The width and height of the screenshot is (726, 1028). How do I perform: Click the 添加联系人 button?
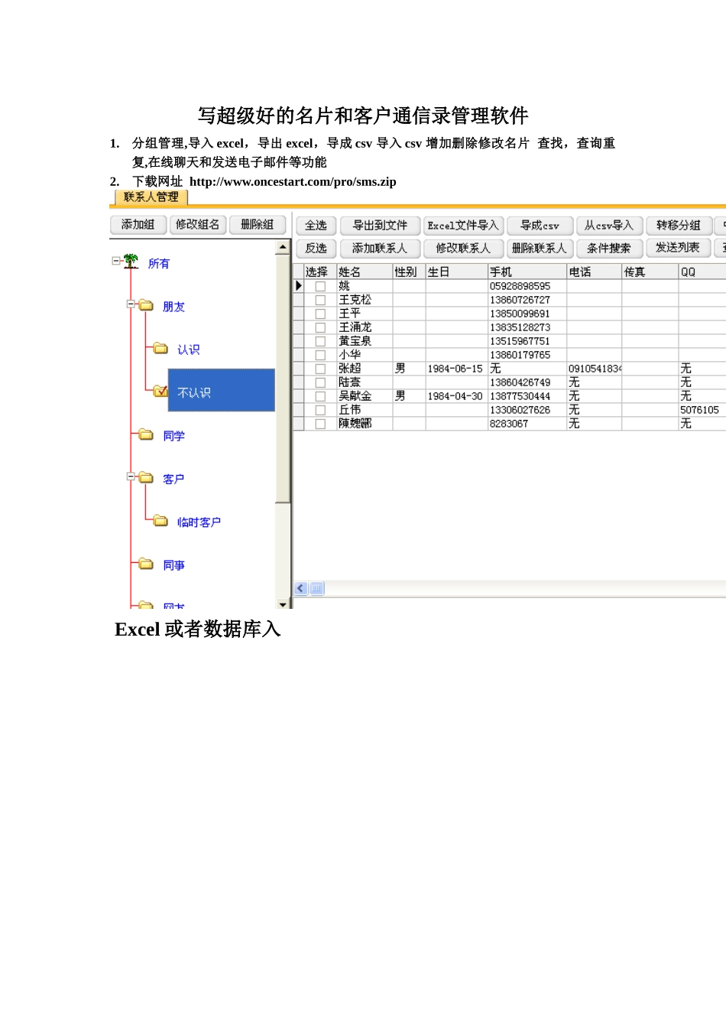[379, 248]
